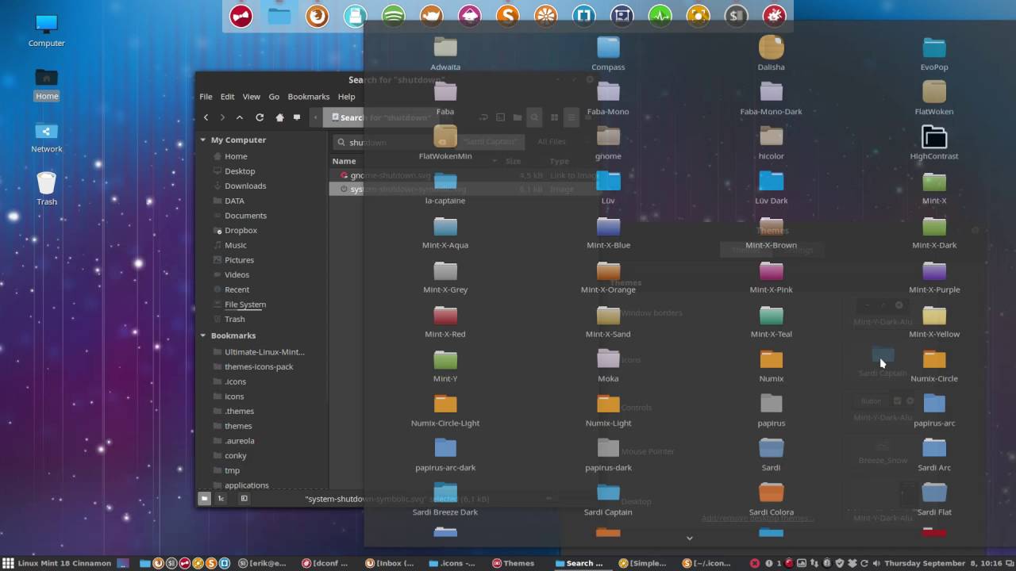Image resolution: width=1016 pixels, height=571 pixels.
Task: Open Firefox from the top dock
Action: click(317, 15)
